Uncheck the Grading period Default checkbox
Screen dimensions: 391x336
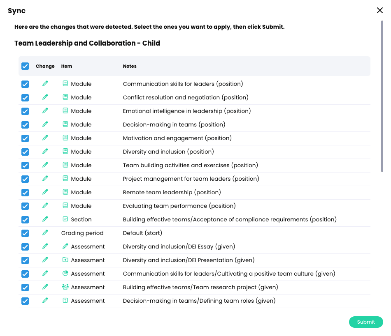click(x=25, y=233)
